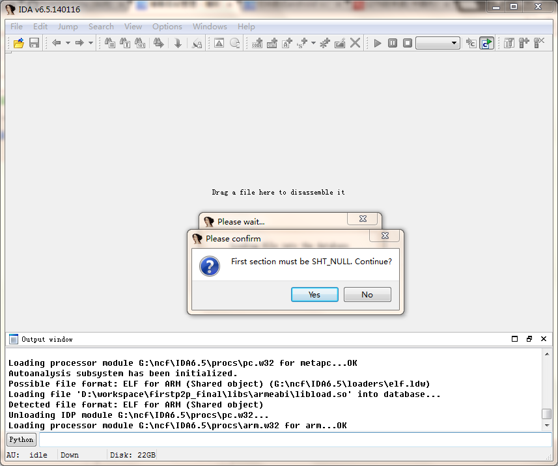Click the Save database floppy icon

coord(34,43)
